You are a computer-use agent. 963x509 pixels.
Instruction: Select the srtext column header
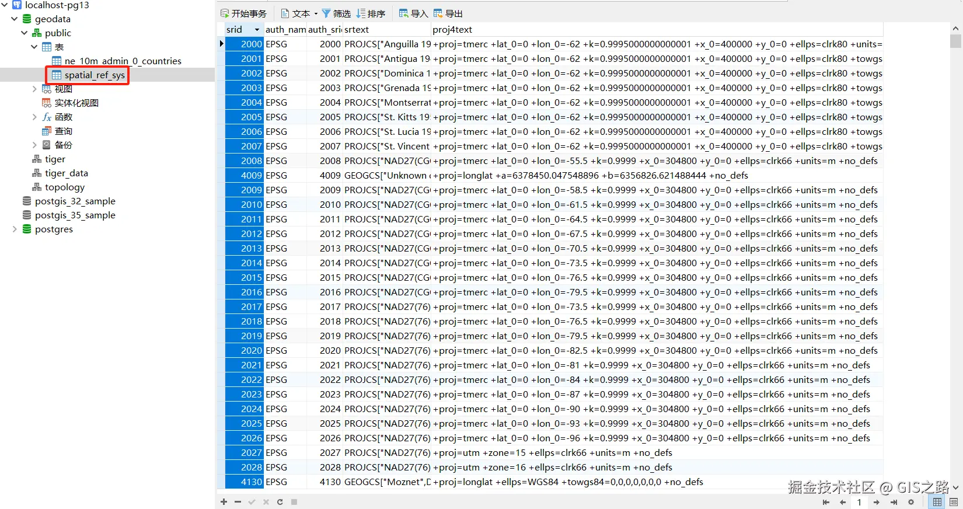[387, 30]
